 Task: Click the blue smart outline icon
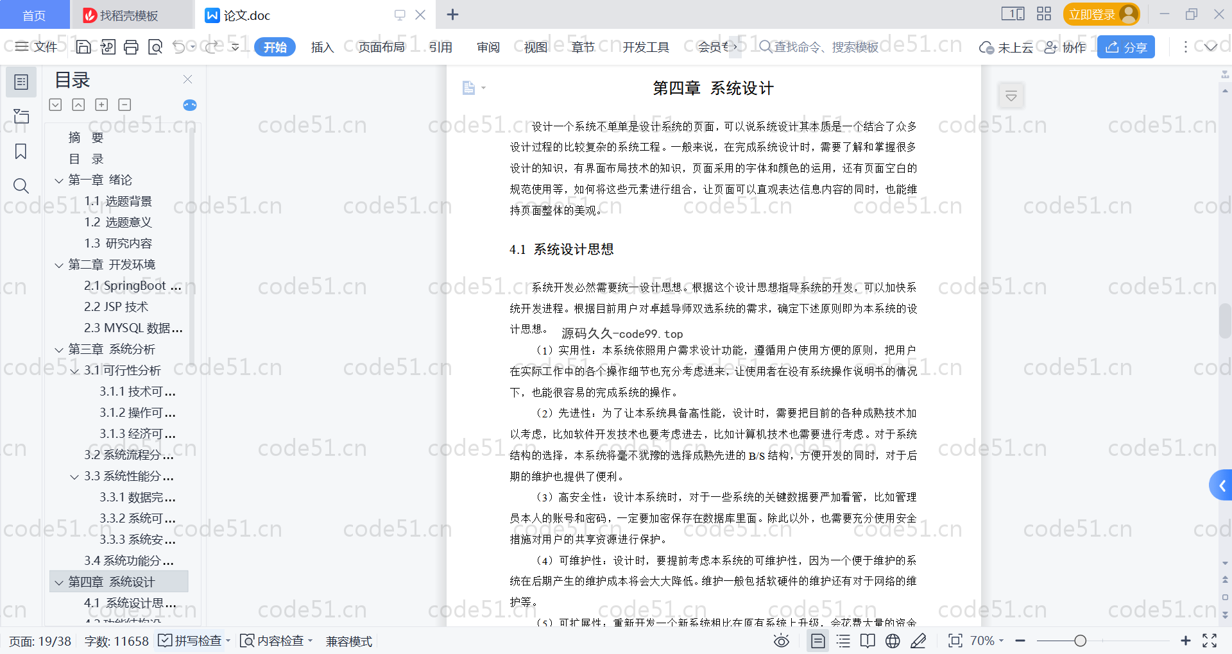tap(190, 105)
